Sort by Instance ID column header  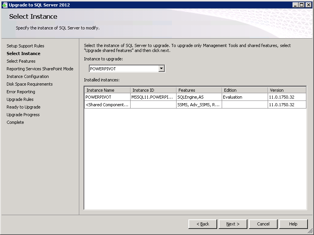pos(154,90)
